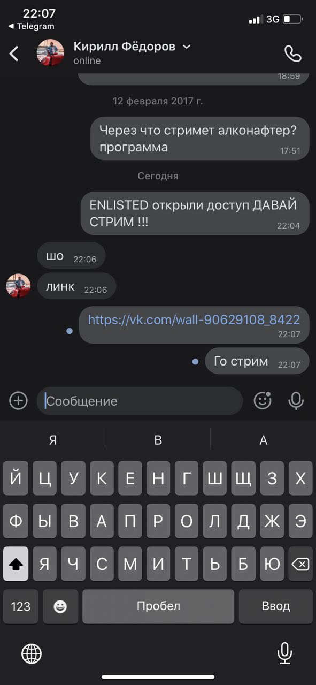Choose the Я keyboard suggestion
316x685 pixels.
pyautogui.click(x=52, y=440)
